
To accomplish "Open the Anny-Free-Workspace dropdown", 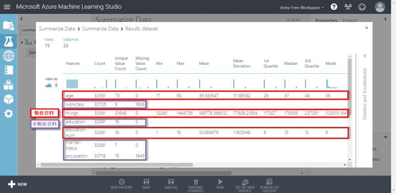I will point(302,8).
